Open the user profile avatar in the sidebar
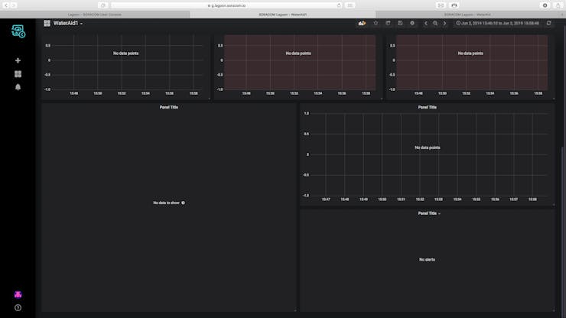 [18, 294]
